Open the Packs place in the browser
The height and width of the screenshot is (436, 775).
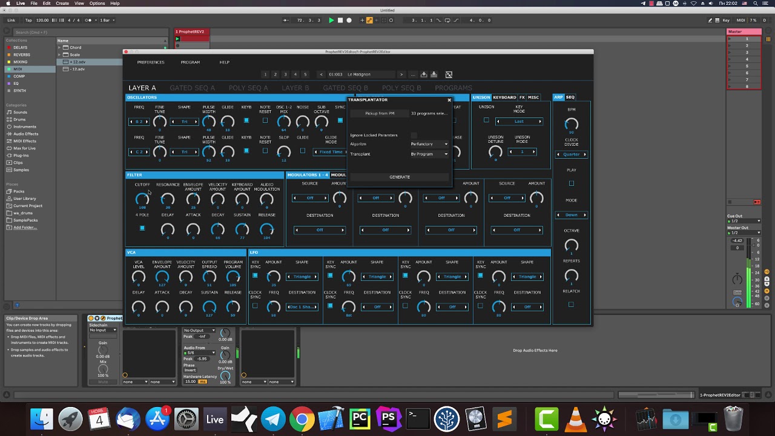(x=19, y=191)
